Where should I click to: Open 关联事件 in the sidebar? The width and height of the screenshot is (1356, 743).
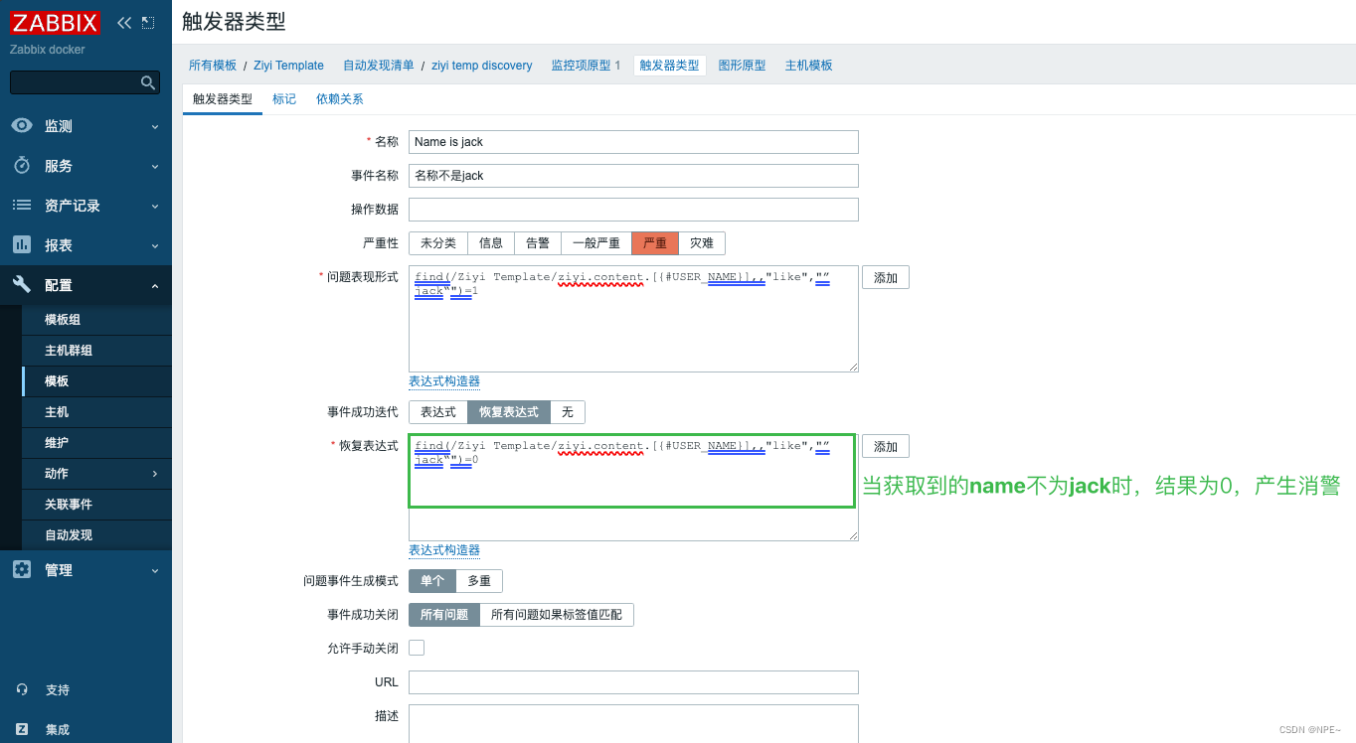click(96, 505)
